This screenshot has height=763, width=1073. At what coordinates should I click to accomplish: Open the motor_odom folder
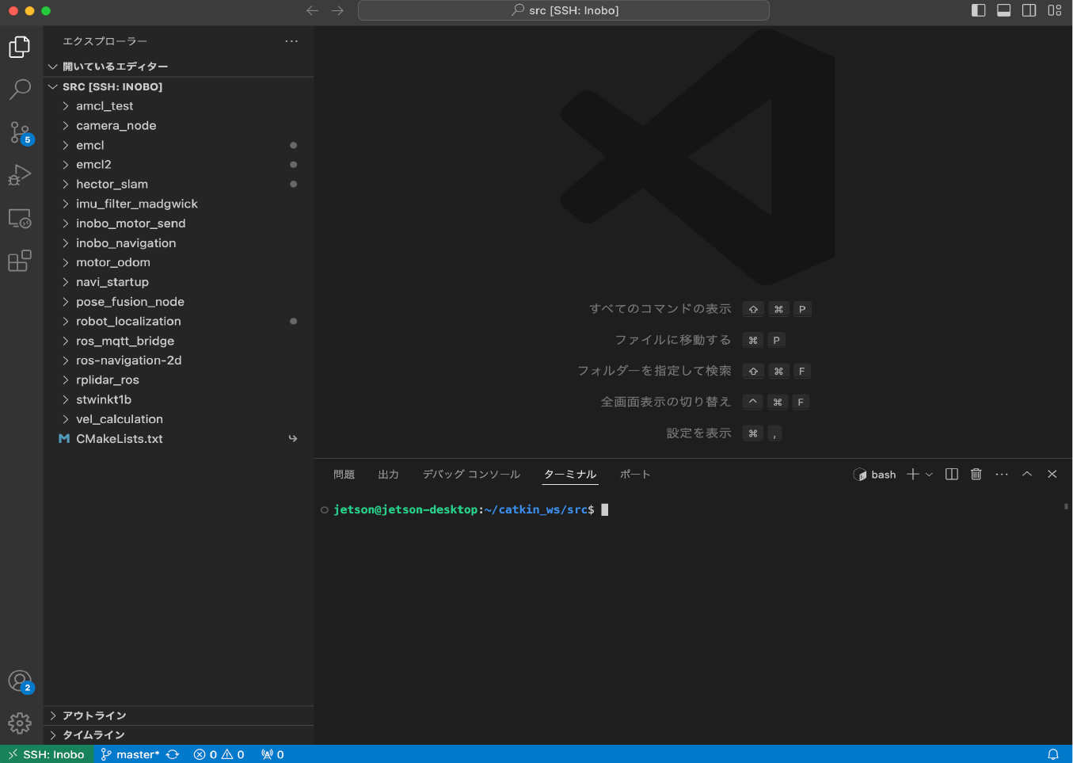point(179,262)
